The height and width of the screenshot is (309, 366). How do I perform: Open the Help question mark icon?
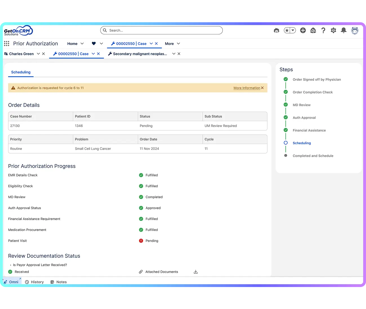click(323, 30)
